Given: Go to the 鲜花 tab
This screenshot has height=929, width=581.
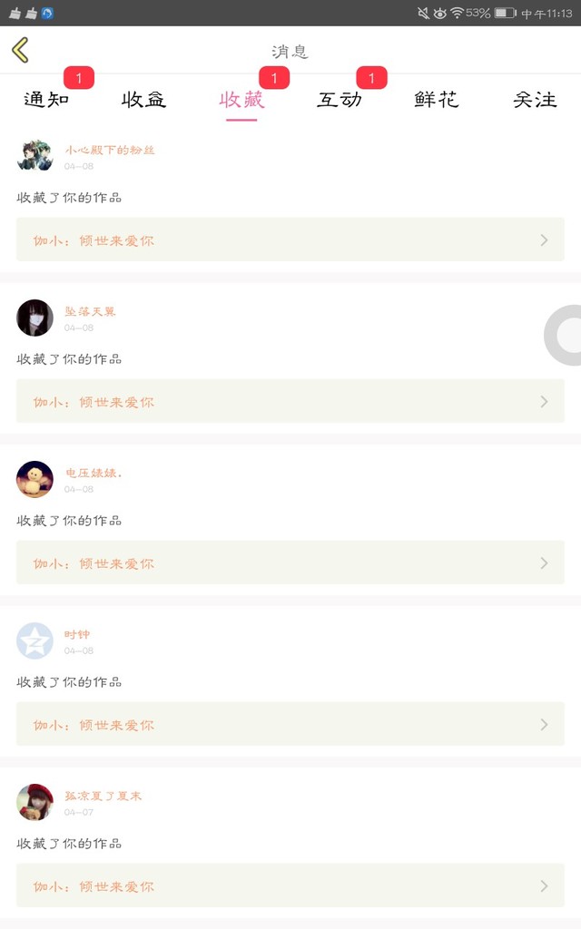Looking at the screenshot, I should click(x=437, y=100).
